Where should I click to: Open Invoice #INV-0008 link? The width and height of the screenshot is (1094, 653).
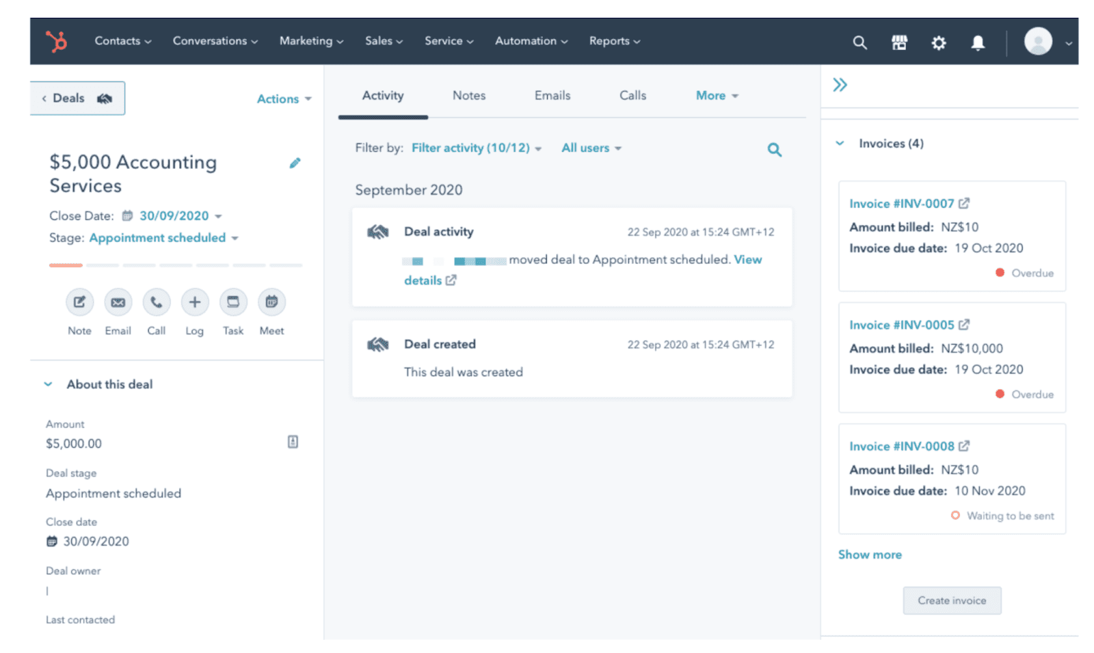tap(901, 446)
